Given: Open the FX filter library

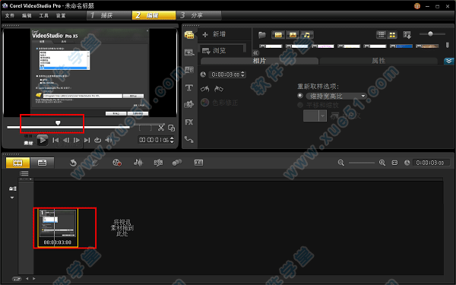Looking at the screenshot, I should [x=189, y=122].
